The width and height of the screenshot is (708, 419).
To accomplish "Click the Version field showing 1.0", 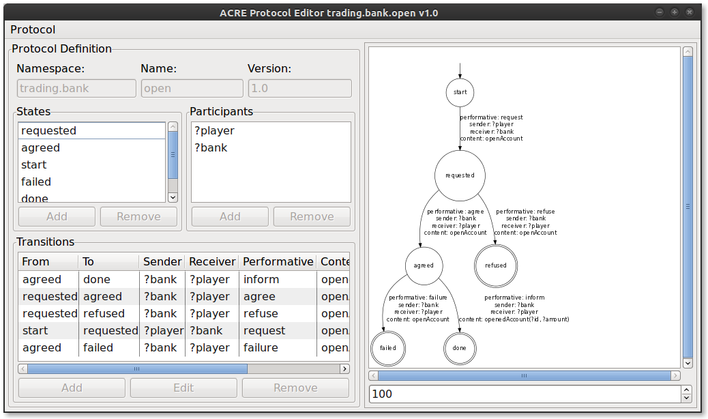I will pyautogui.click(x=300, y=89).
